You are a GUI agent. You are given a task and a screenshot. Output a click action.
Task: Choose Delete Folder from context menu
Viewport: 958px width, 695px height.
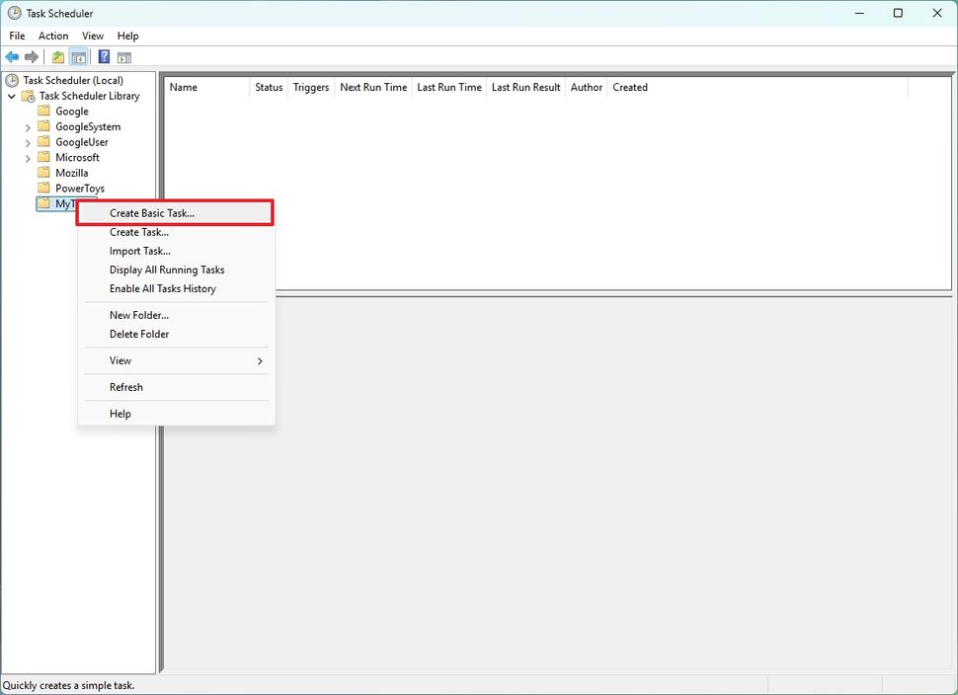tap(139, 335)
